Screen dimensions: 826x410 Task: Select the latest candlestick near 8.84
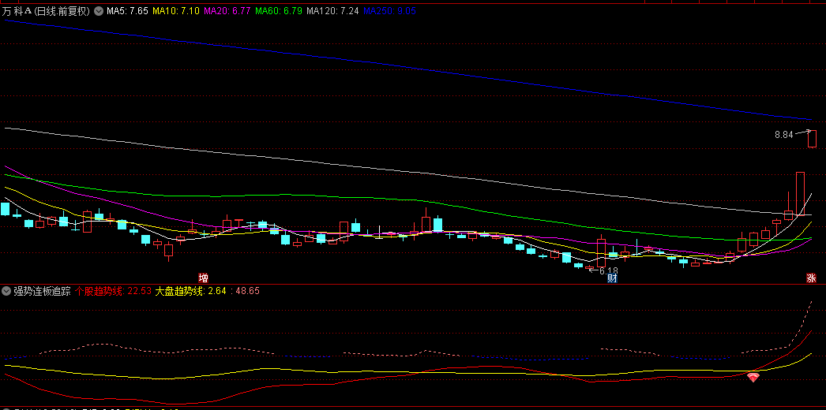coord(812,139)
